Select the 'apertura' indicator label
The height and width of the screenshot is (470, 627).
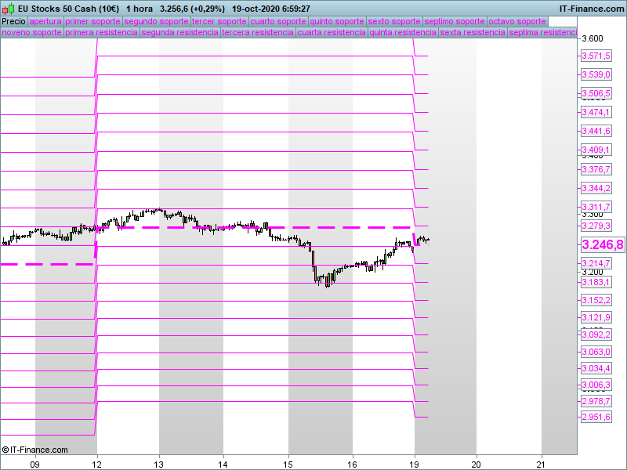45,21
